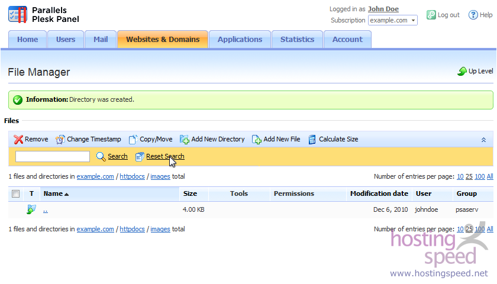The image size is (497, 284).
Task: Click the User column header
Action: 424,193
